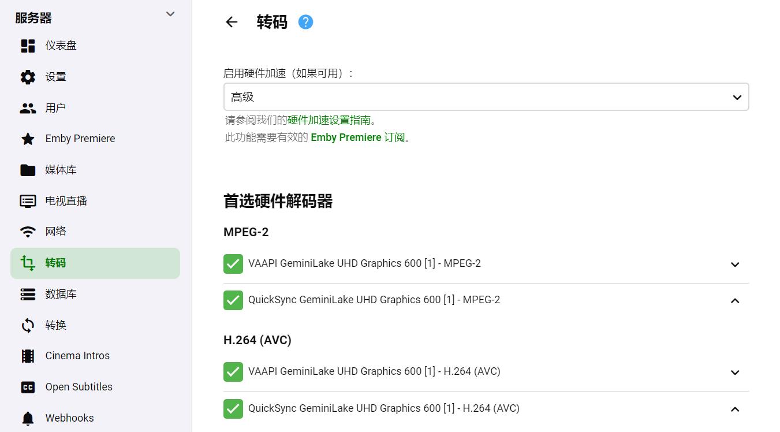Click the Live TV (电视直播) icon
Viewport: 780px width, 432px height.
28,201
